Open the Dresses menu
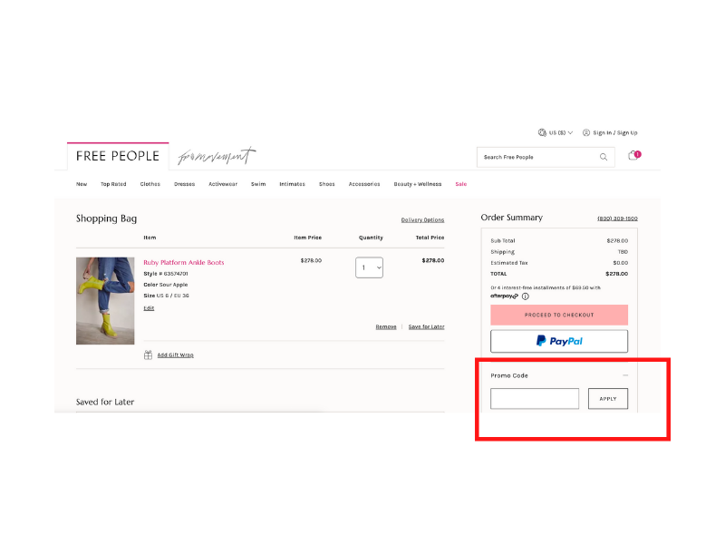The image size is (725, 544). point(184,184)
